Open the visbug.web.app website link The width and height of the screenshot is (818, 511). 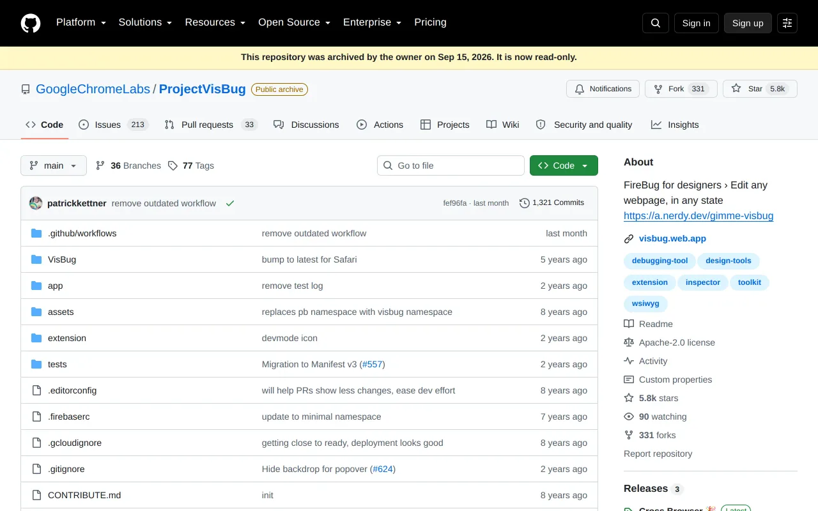pos(672,238)
